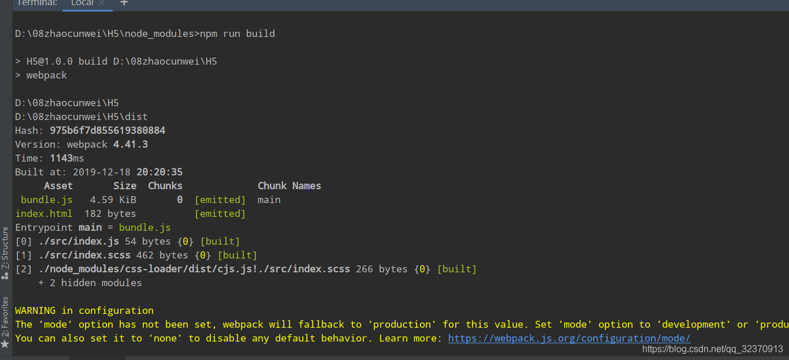789x360 pixels.
Task: Click the '+ 2 hidden modules' line
Action: click(90, 283)
